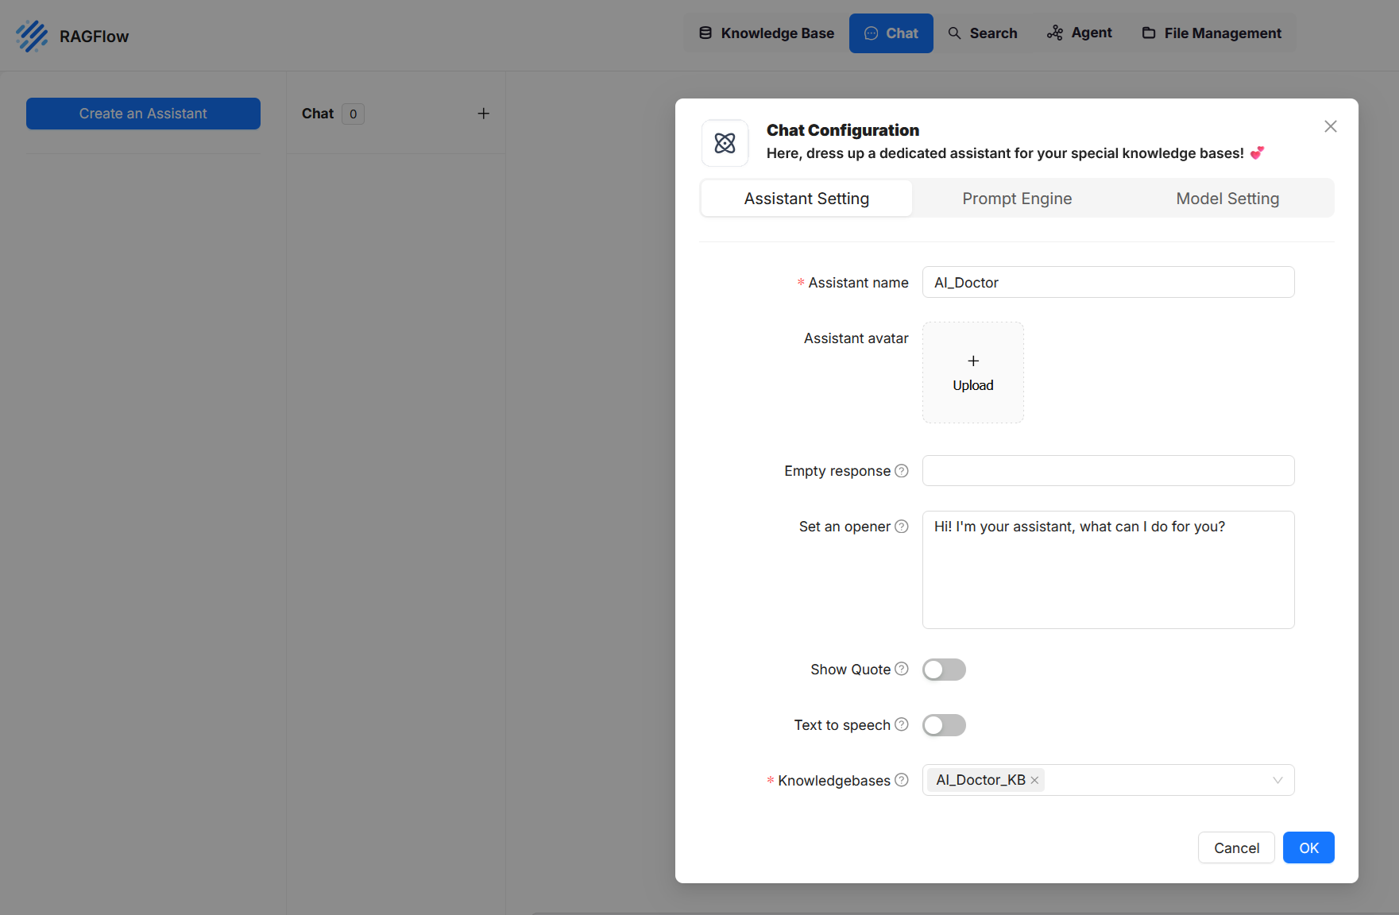Click help icon next to Set an opener

tap(902, 527)
